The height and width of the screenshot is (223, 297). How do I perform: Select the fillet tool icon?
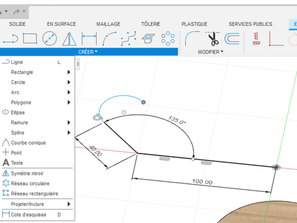[192, 38]
